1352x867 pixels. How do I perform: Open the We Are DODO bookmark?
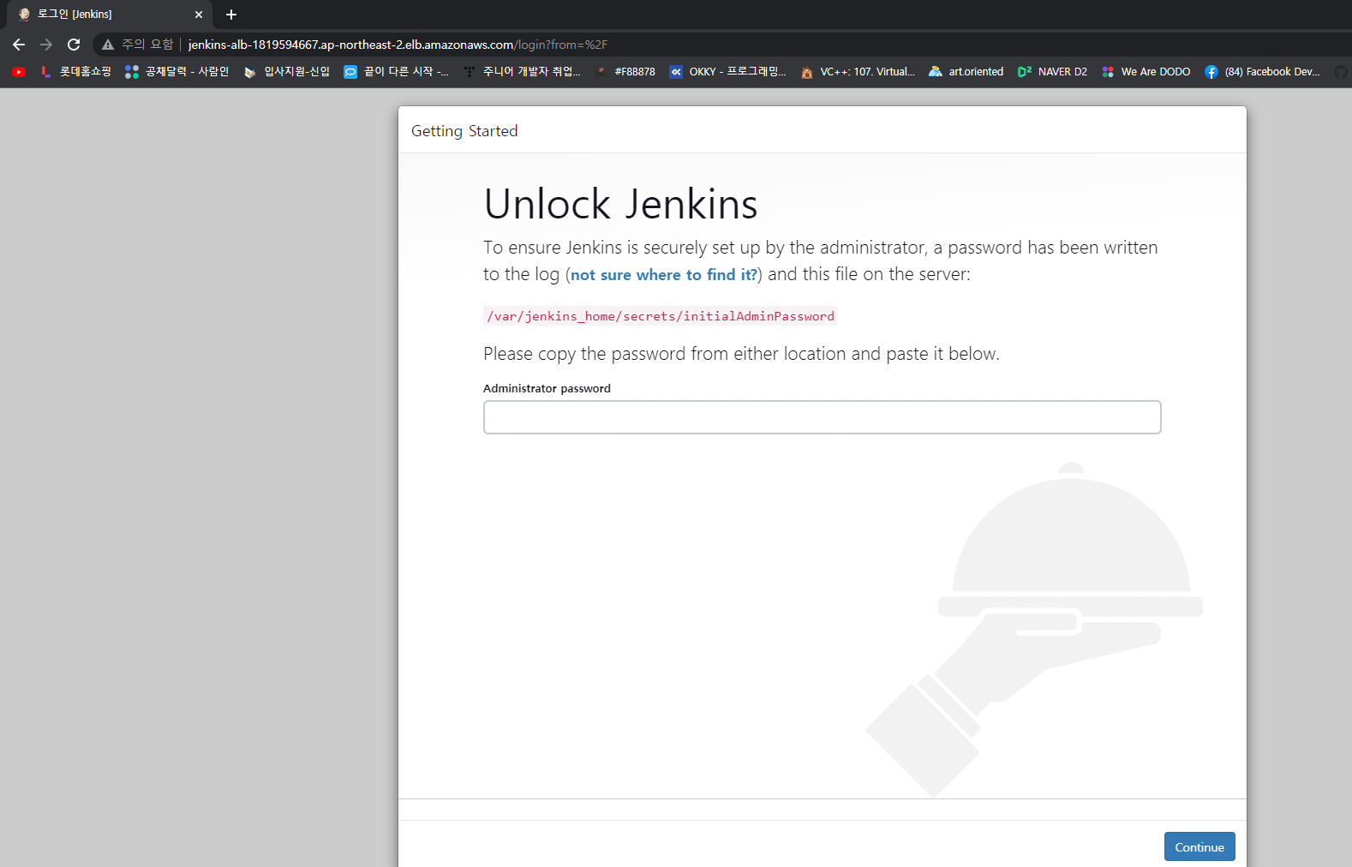1146,72
